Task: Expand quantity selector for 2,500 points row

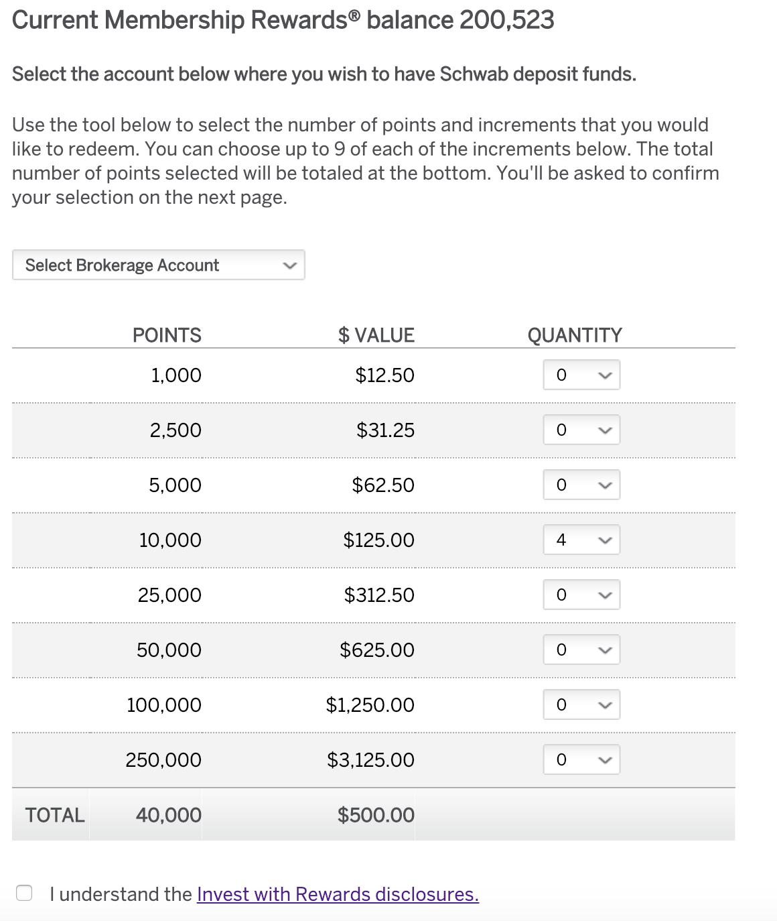Action: click(x=581, y=430)
